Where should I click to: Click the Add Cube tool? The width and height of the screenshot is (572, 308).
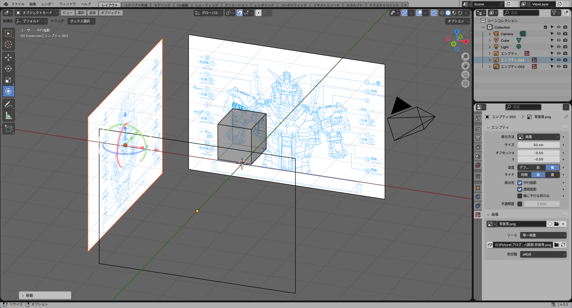pos(8,129)
